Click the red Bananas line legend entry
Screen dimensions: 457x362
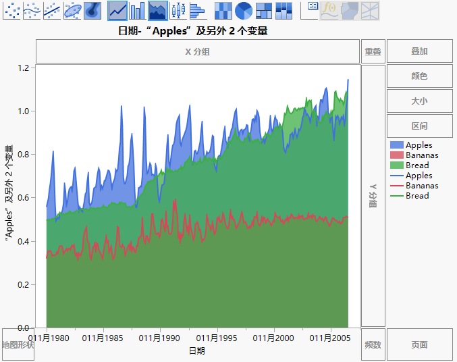pyautogui.click(x=412, y=186)
